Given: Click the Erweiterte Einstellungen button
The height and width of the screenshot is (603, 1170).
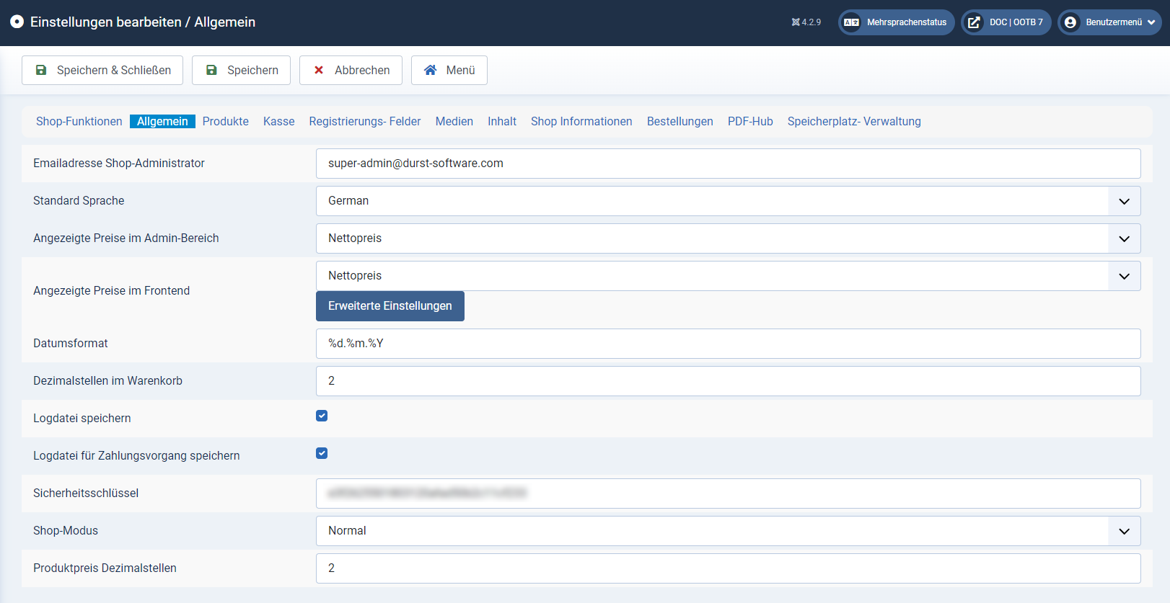Looking at the screenshot, I should (x=390, y=306).
